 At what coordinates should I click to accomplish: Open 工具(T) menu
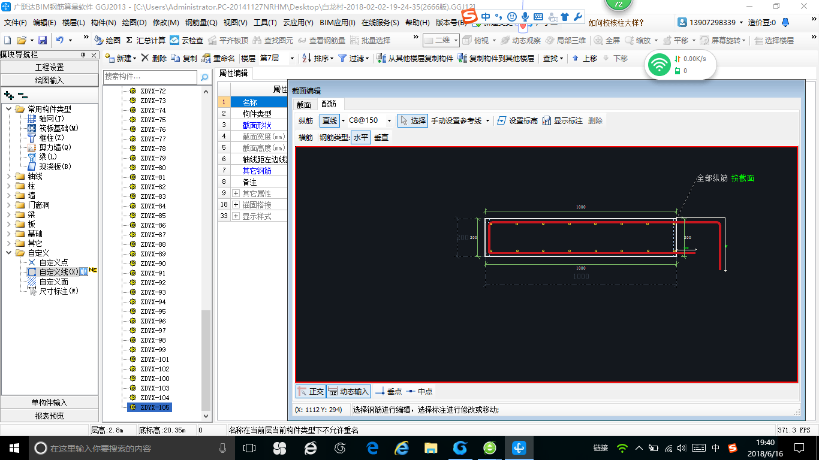pyautogui.click(x=265, y=22)
